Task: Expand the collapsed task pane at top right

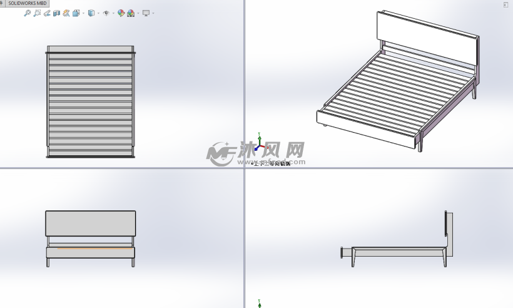Action: [505, 5]
